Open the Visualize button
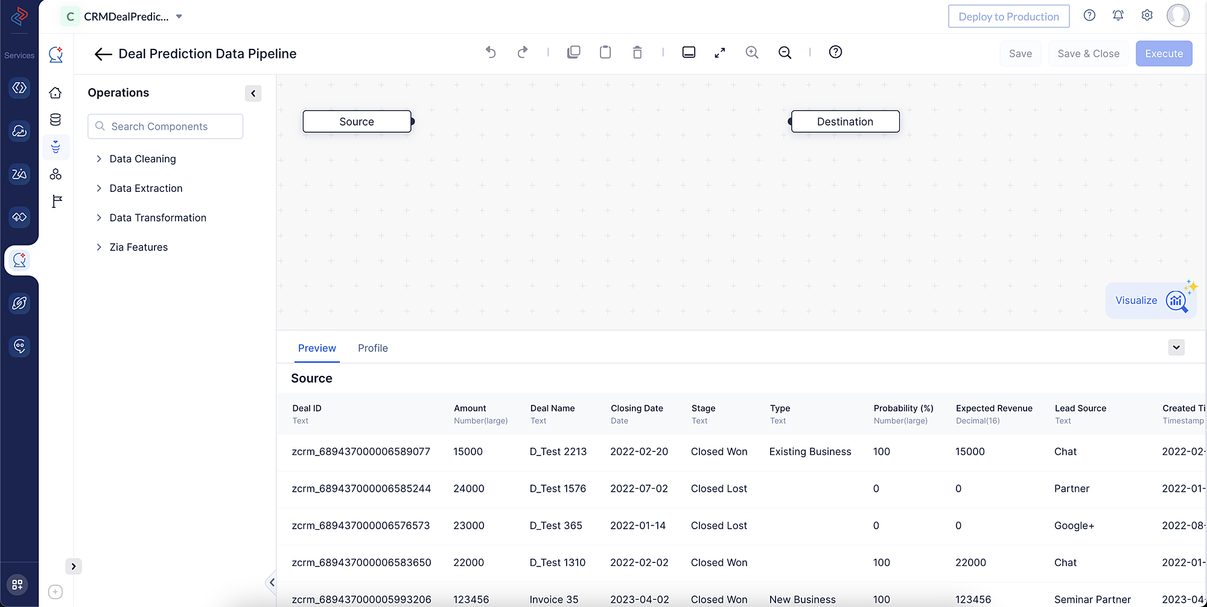Screen dimensions: 1207x607 [1150, 300]
